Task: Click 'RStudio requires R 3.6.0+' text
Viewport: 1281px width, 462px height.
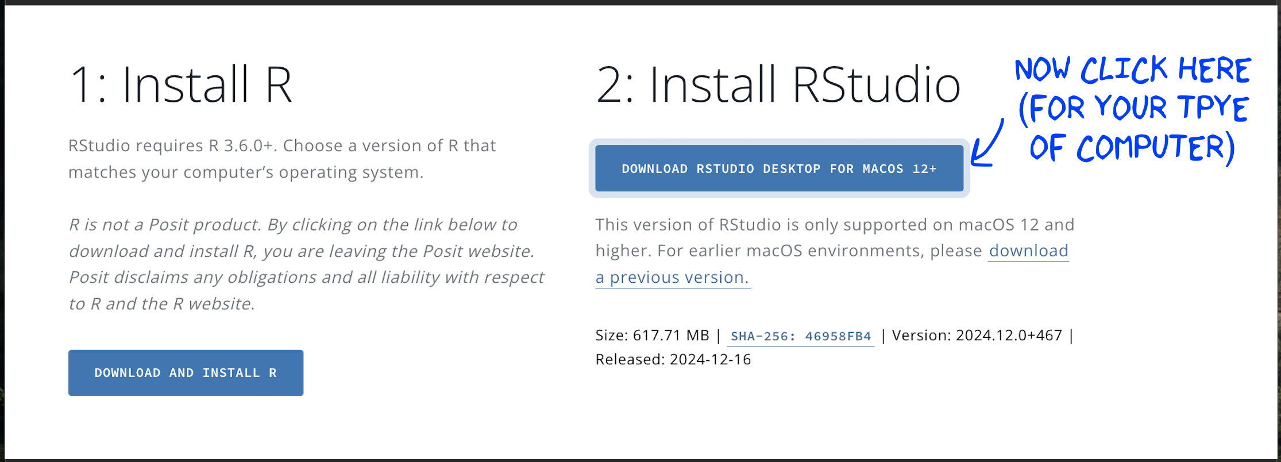Action: [172, 146]
